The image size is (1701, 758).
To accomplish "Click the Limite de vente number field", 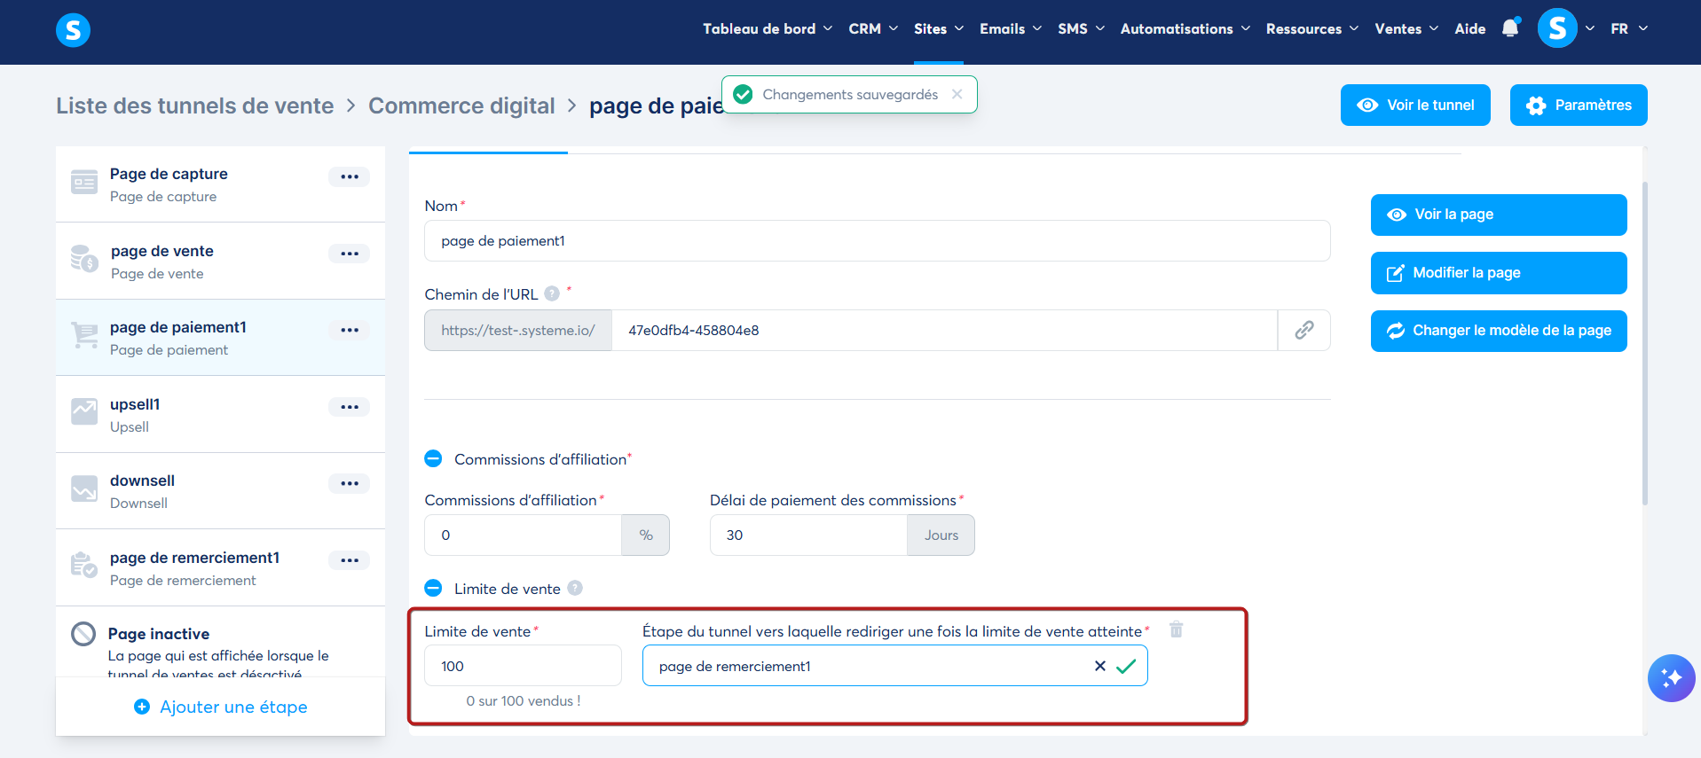I will (x=523, y=666).
